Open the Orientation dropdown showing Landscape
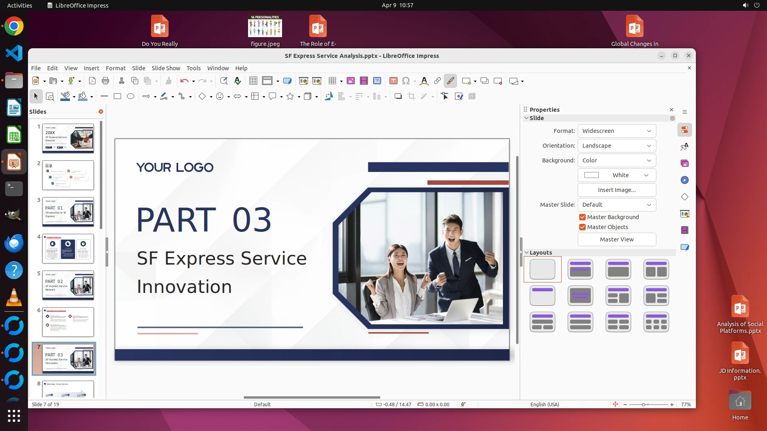This screenshot has width=767, height=431. (x=616, y=146)
